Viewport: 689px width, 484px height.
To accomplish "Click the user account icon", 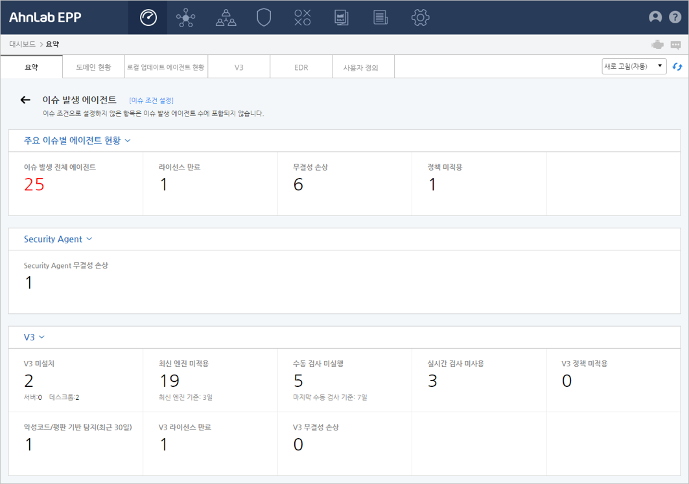I will [x=655, y=17].
